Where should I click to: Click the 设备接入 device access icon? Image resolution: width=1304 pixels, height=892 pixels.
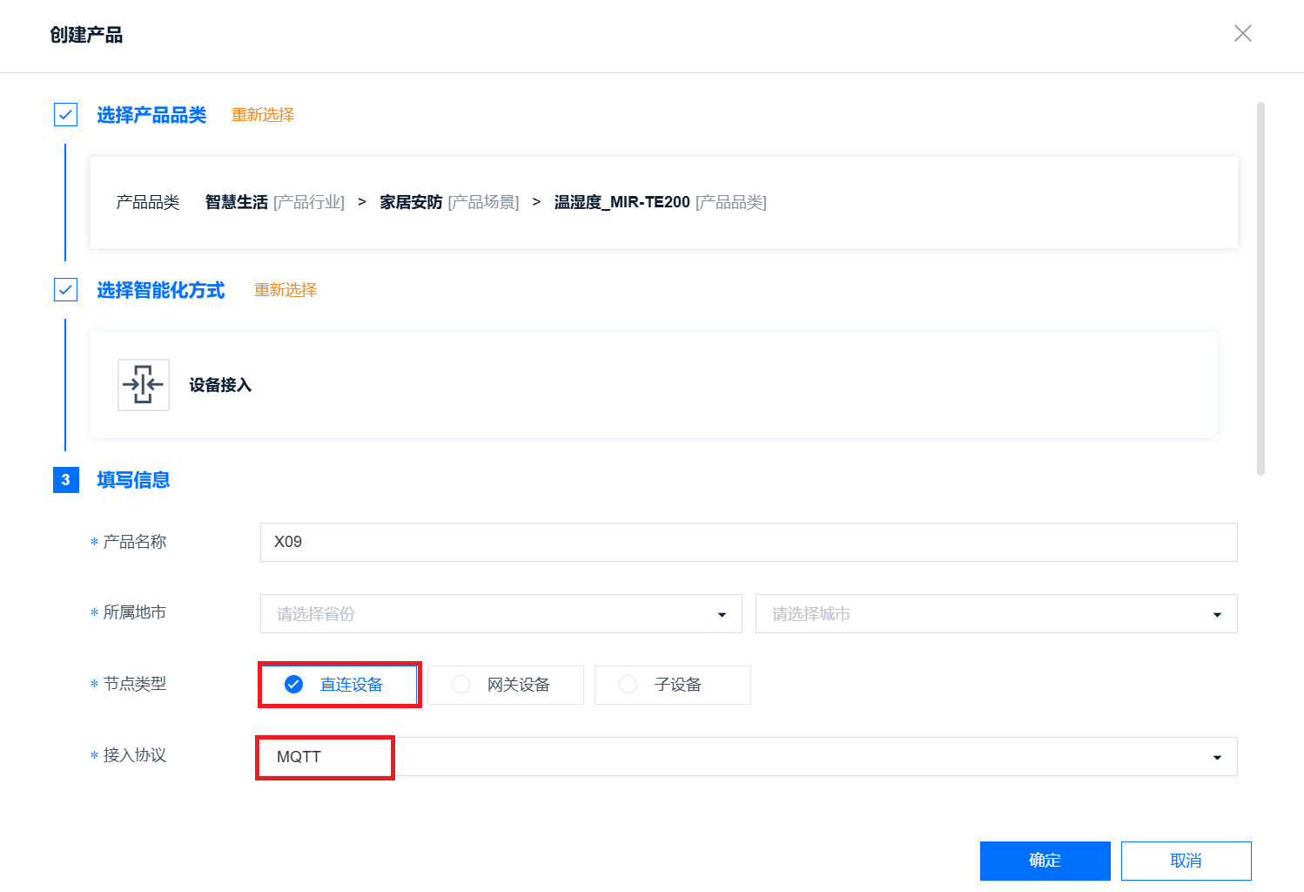[x=144, y=384]
